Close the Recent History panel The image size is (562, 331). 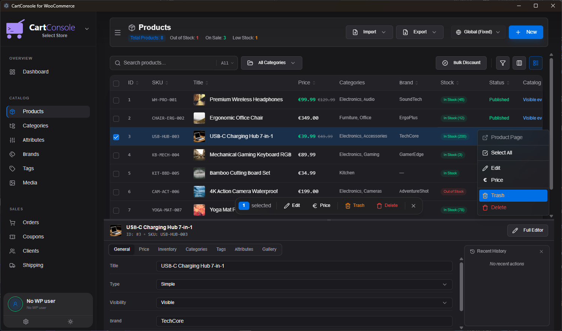[x=541, y=252]
